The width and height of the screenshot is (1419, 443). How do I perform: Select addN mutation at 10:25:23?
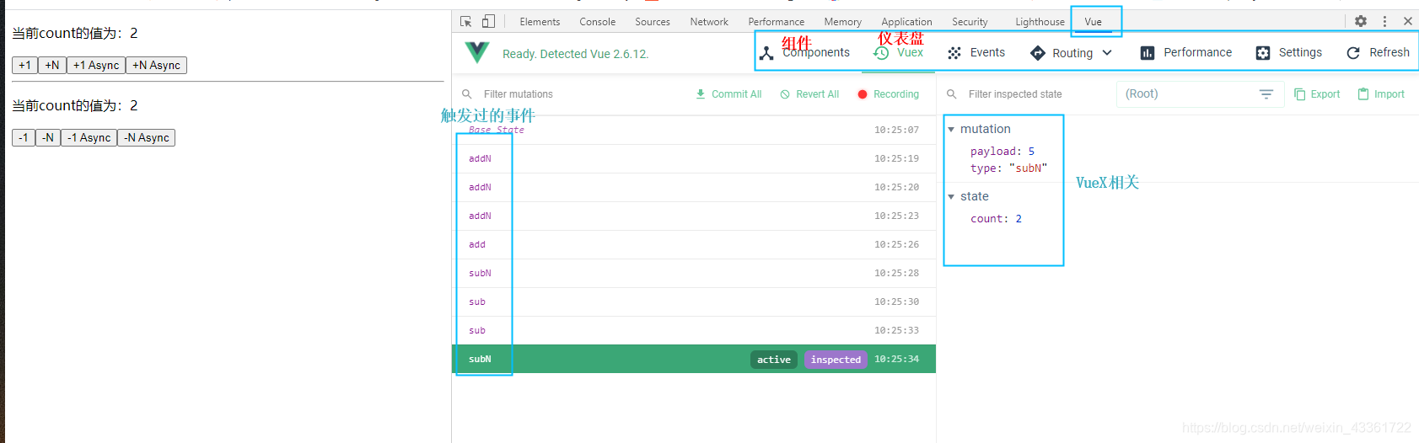pos(694,216)
